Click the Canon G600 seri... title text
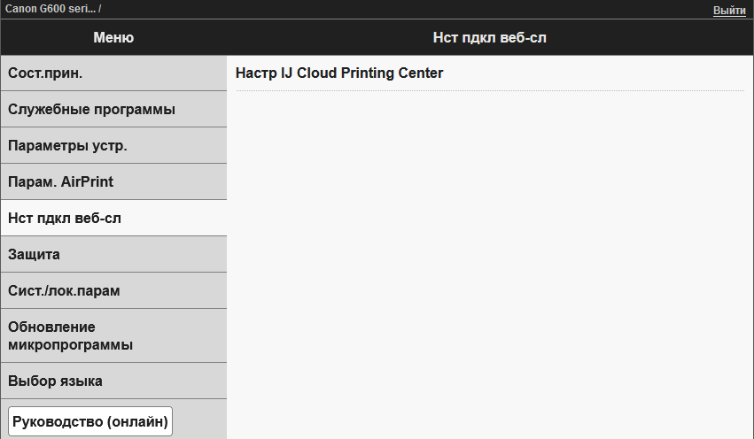The height and width of the screenshot is (439, 754). (50, 8)
